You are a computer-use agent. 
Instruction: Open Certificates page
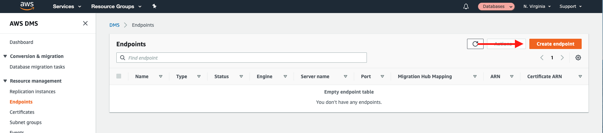(x=22, y=112)
